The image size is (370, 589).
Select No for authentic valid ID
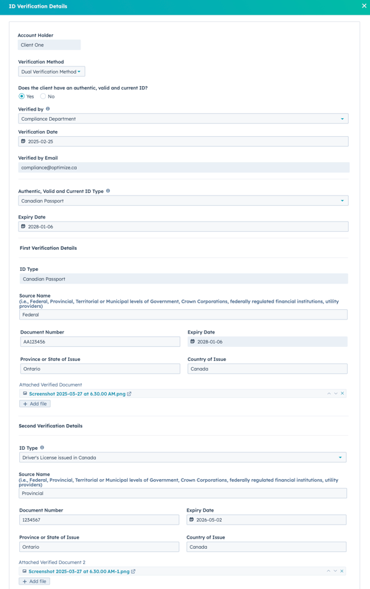click(43, 96)
